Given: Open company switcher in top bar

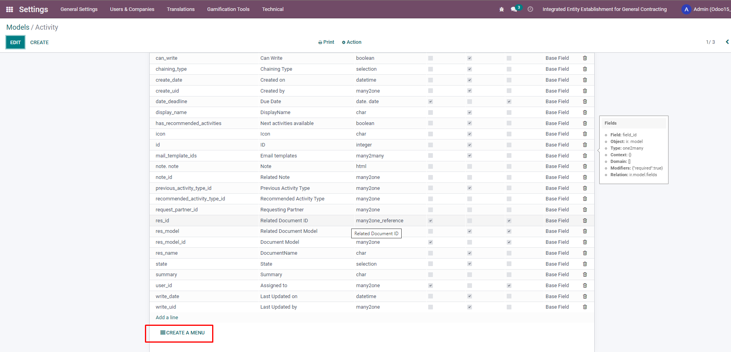Looking at the screenshot, I should (x=604, y=9).
